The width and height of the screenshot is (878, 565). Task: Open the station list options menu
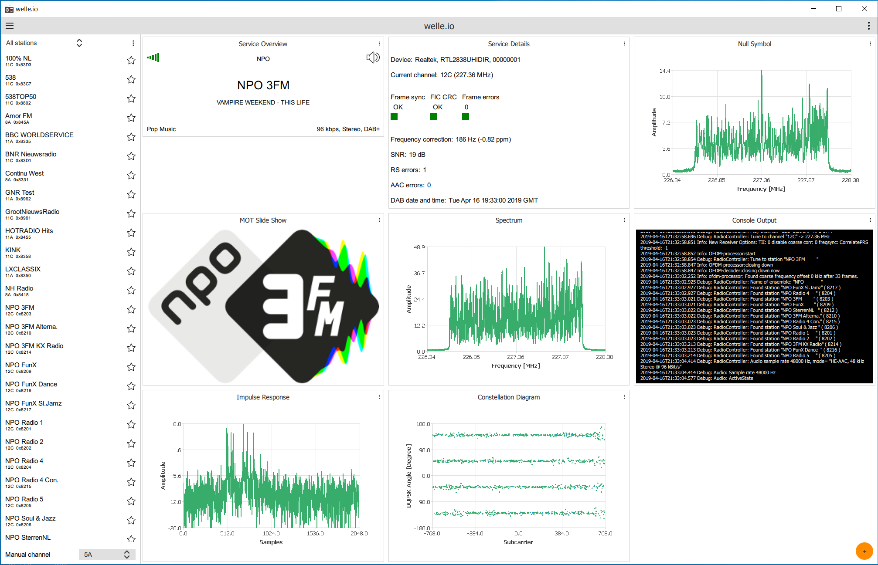[x=133, y=43]
